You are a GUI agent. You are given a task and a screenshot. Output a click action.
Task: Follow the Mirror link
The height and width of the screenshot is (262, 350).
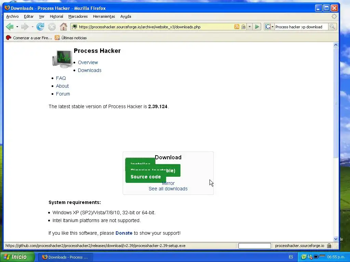(168, 183)
